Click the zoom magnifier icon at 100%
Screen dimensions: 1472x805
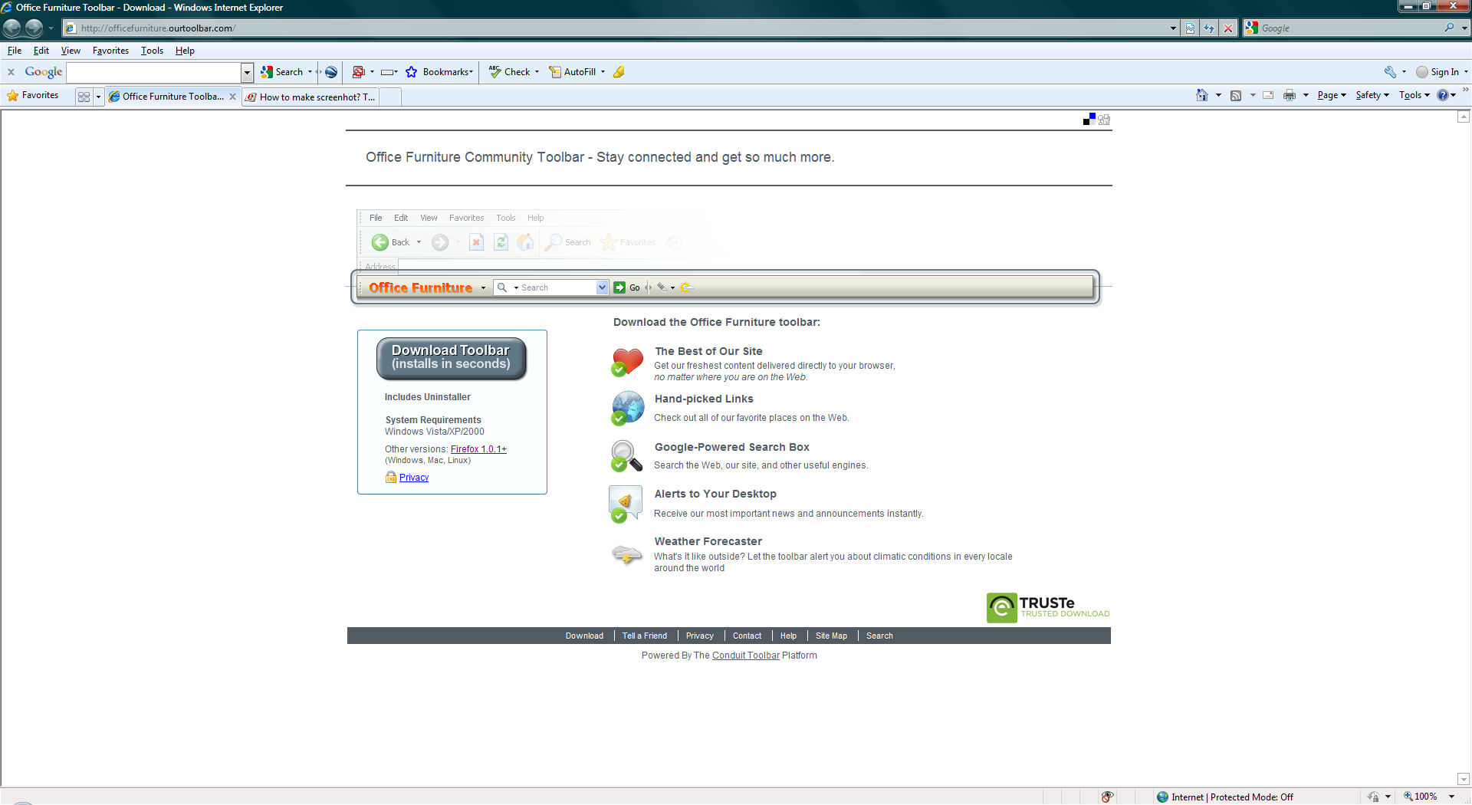click(x=1408, y=797)
